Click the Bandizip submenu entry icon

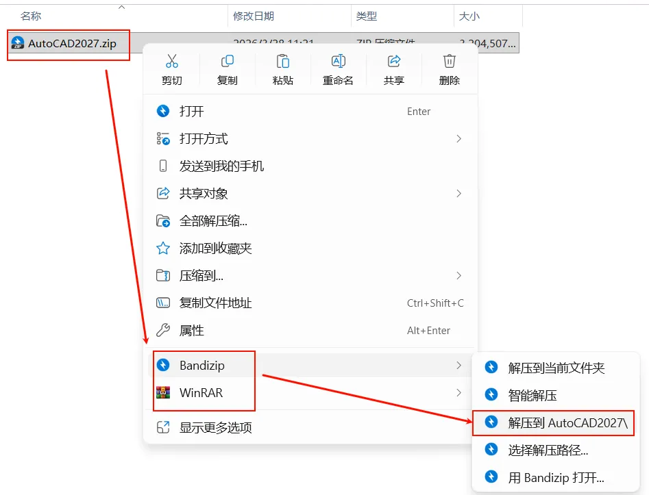[163, 365]
